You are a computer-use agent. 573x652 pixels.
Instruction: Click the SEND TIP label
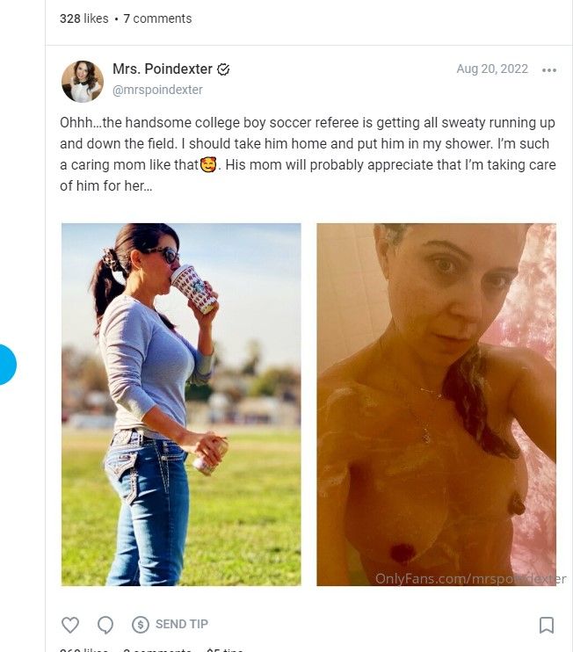tap(182, 624)
